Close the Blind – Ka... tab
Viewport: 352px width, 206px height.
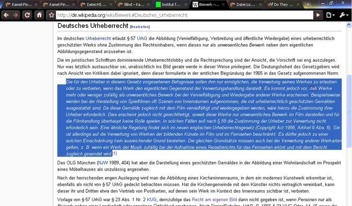(x=148, y=4)
